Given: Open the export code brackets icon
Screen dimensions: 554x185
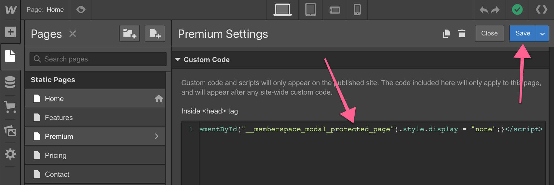Looking at the screenshot, I should point(542,10).
